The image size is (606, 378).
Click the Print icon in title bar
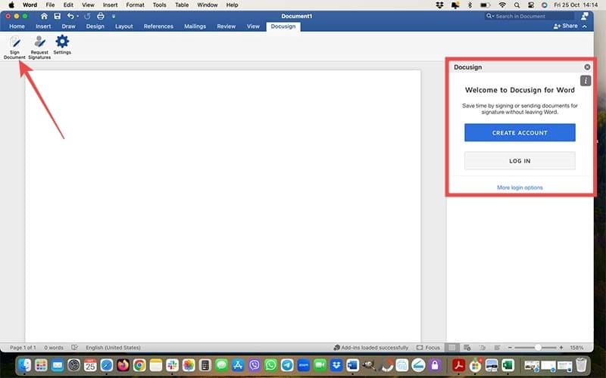100,16
